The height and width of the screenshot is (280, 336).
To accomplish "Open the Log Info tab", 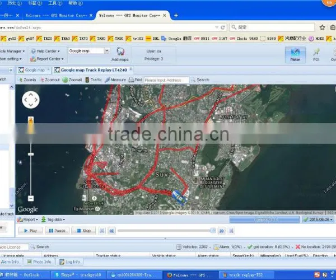I will tap(70, 262).
